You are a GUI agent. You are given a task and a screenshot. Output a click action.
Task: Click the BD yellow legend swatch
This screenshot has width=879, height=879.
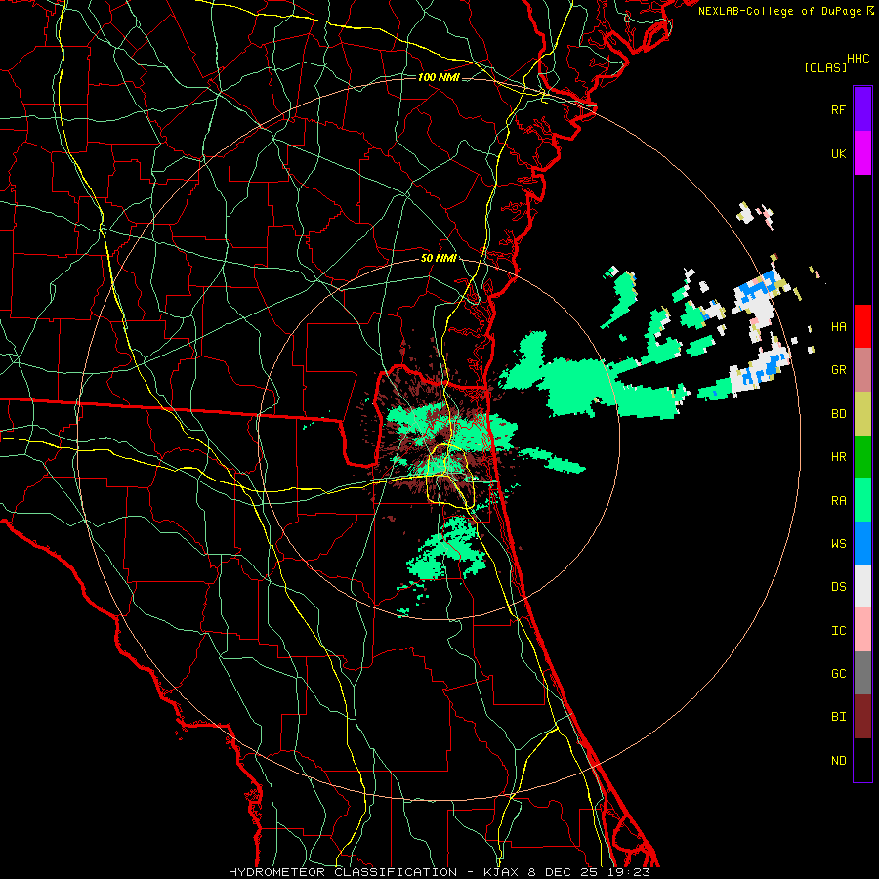(862, 414)
